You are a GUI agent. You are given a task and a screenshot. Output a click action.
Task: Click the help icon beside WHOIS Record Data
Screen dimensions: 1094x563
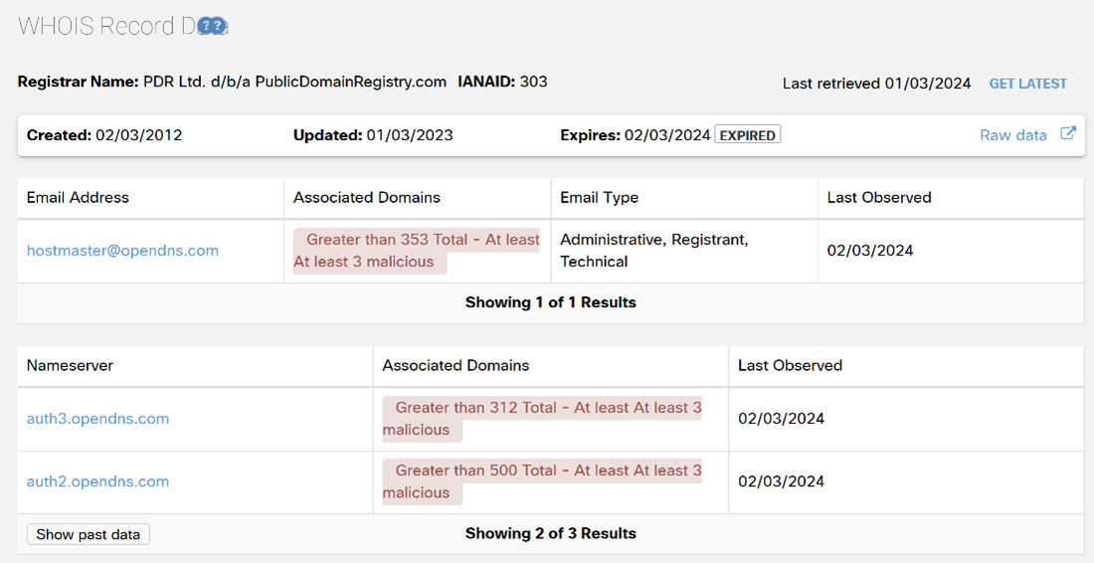click(x=212, y=27)
